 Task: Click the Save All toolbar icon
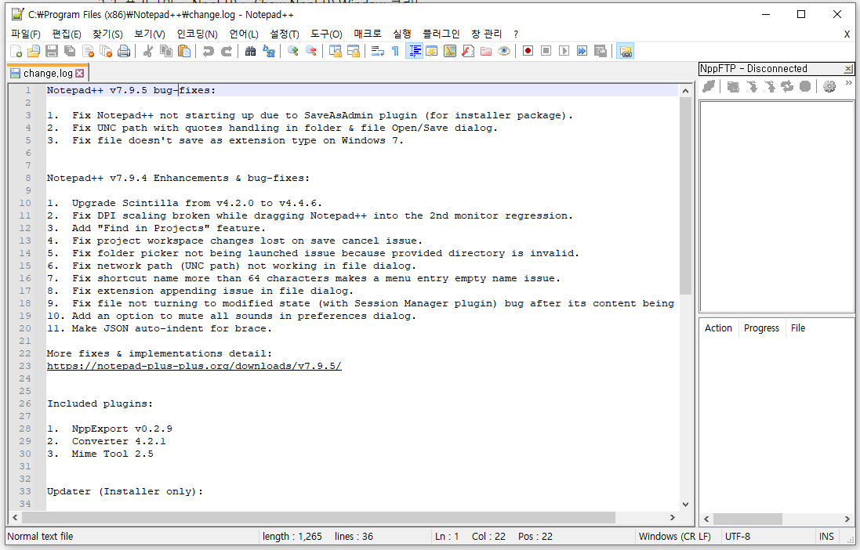pos(70,52)
